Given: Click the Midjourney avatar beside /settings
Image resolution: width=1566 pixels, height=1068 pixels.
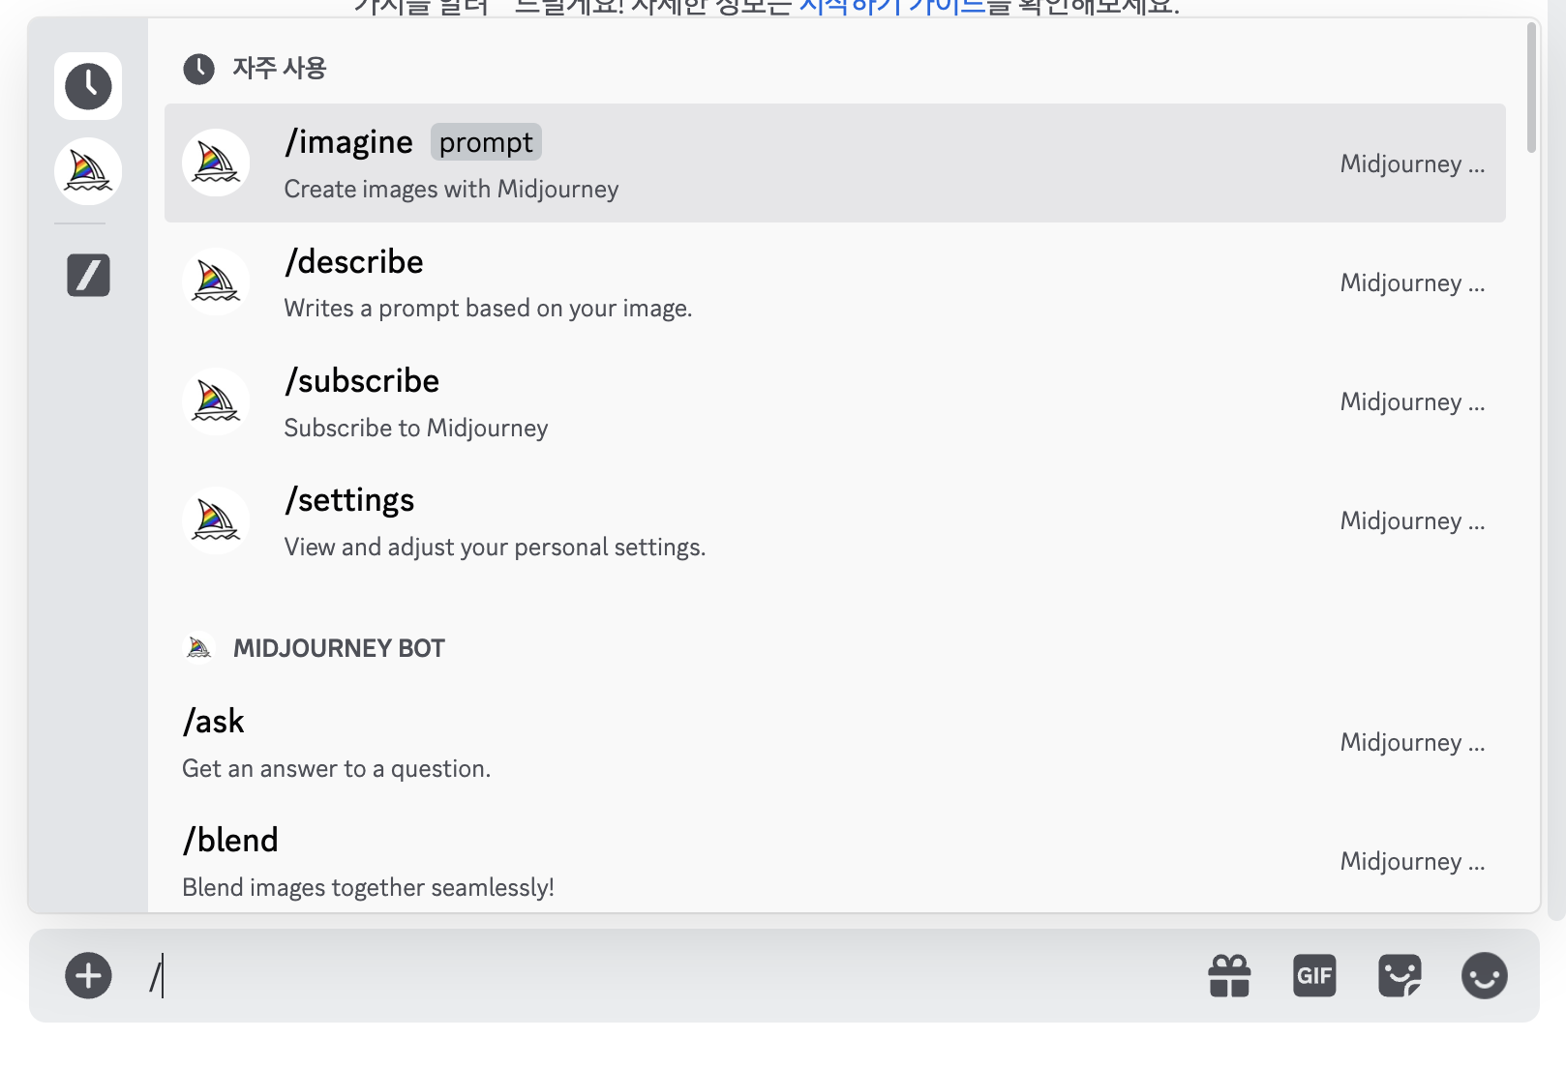Looking at the screenshot, I should coord(216,520).
